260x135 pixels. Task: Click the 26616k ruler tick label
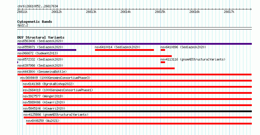coord(195,12)
